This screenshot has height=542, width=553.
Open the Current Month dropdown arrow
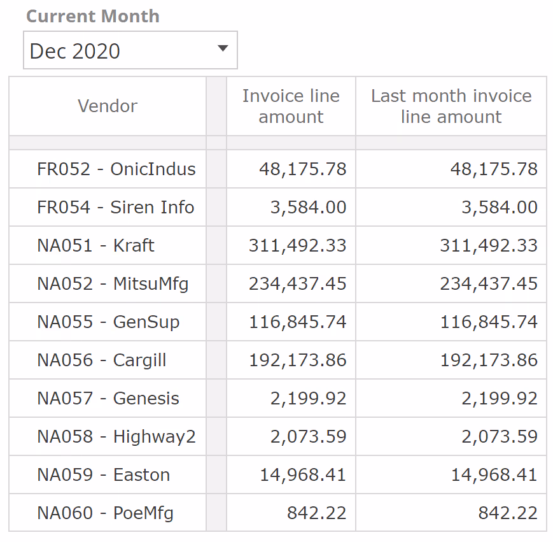[223, 49]
